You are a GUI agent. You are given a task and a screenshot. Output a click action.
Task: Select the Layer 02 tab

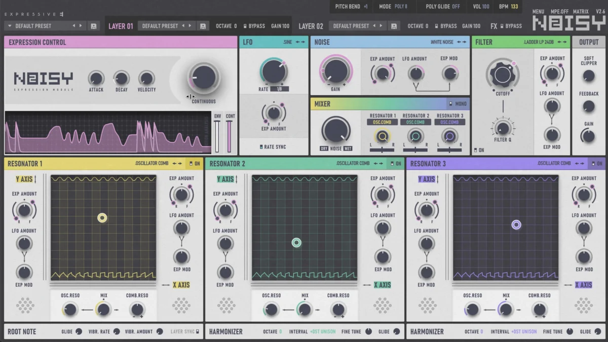pyautogui.click(x=311, y=26)
